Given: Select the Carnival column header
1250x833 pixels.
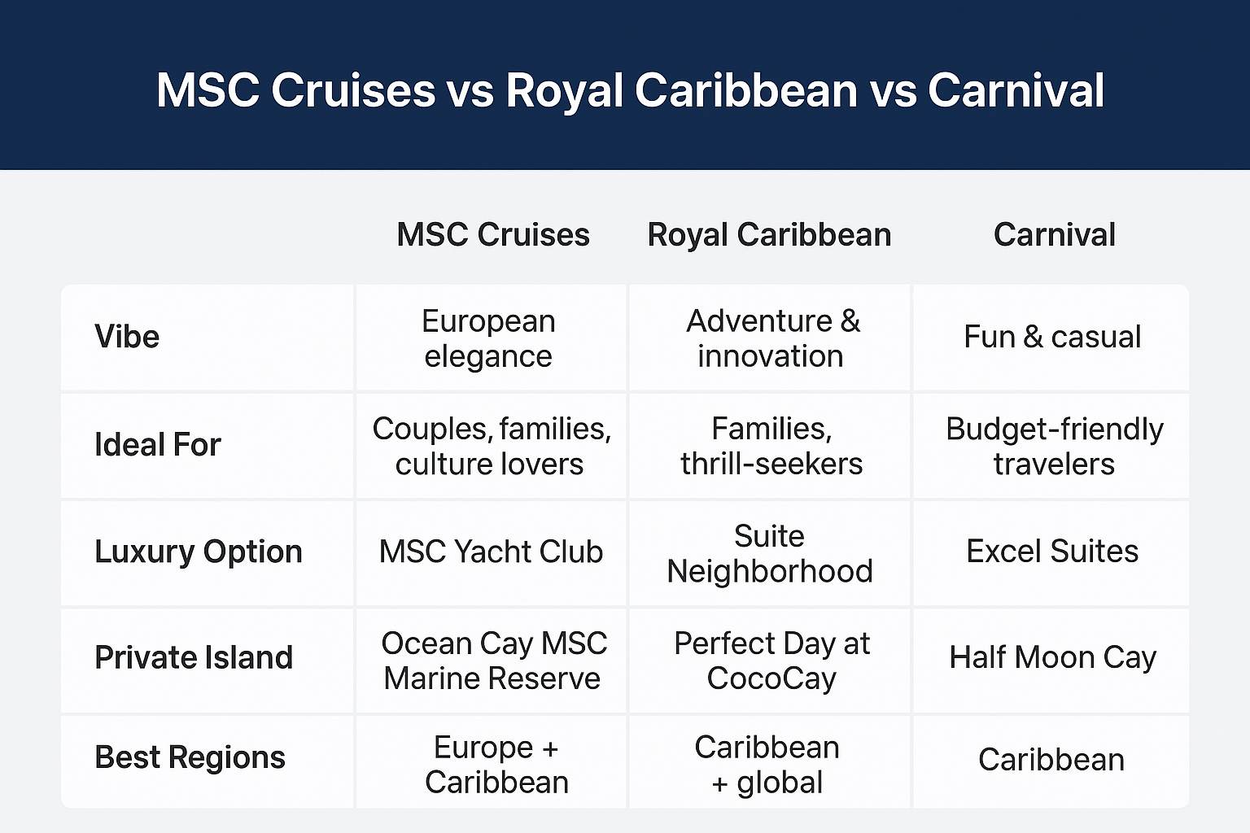Looking at the screenshot, I should [1054, 234].
